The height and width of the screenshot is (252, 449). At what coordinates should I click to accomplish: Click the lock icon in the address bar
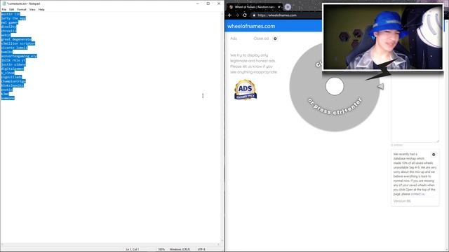coord(254,15)
